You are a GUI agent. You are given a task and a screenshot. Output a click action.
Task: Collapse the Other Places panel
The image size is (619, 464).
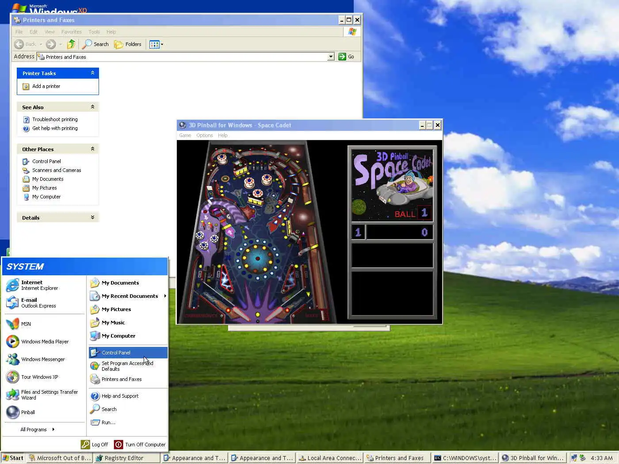92,149
